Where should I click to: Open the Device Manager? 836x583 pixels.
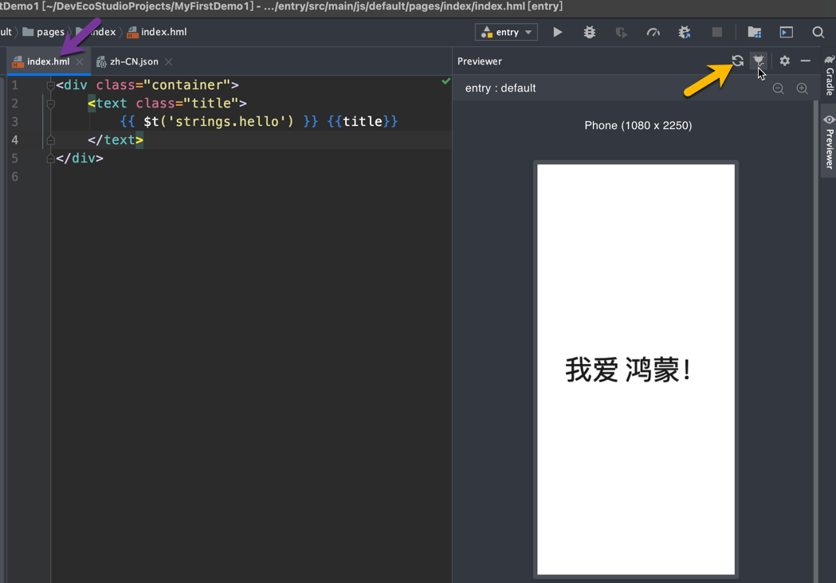755,32
